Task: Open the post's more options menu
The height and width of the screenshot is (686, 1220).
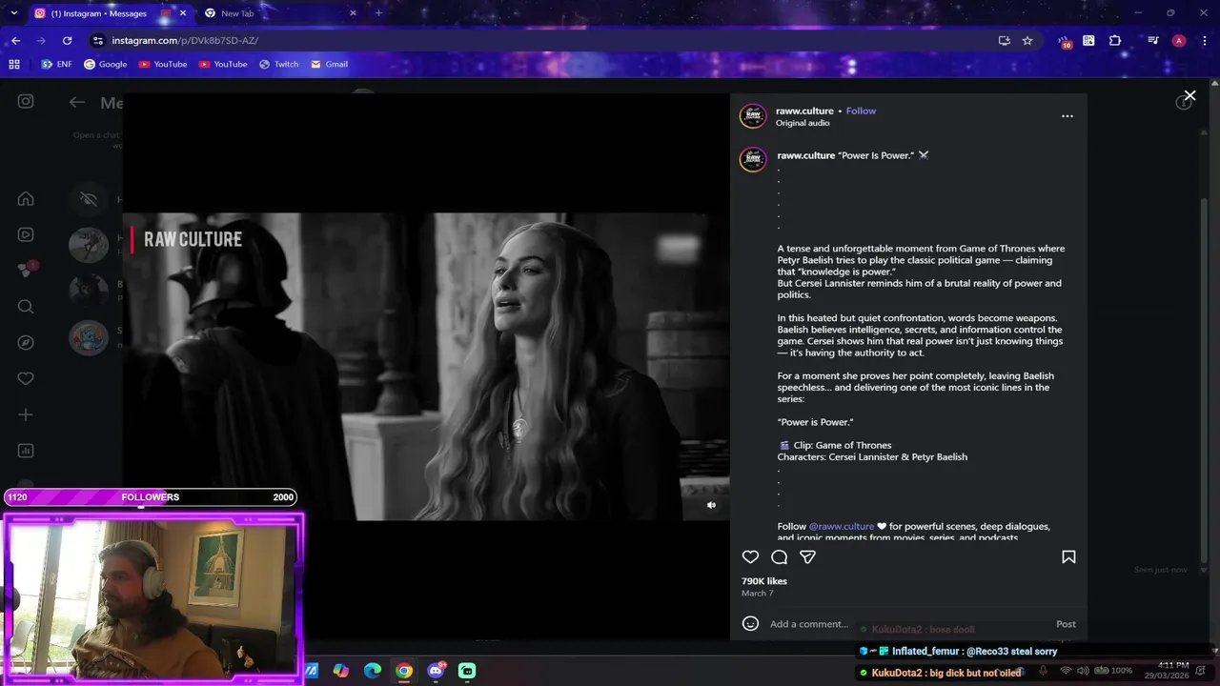Action: pyautogui.click(x=1067, y=116)
